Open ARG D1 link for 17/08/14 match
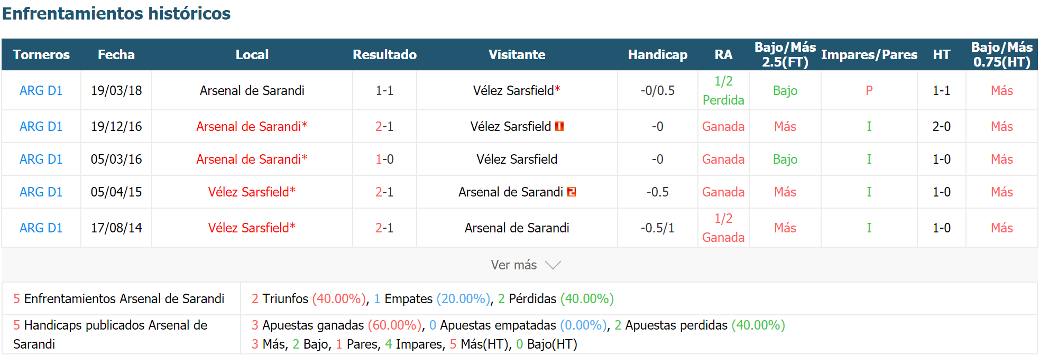The image size is (1040, 356). click(41, 228)
